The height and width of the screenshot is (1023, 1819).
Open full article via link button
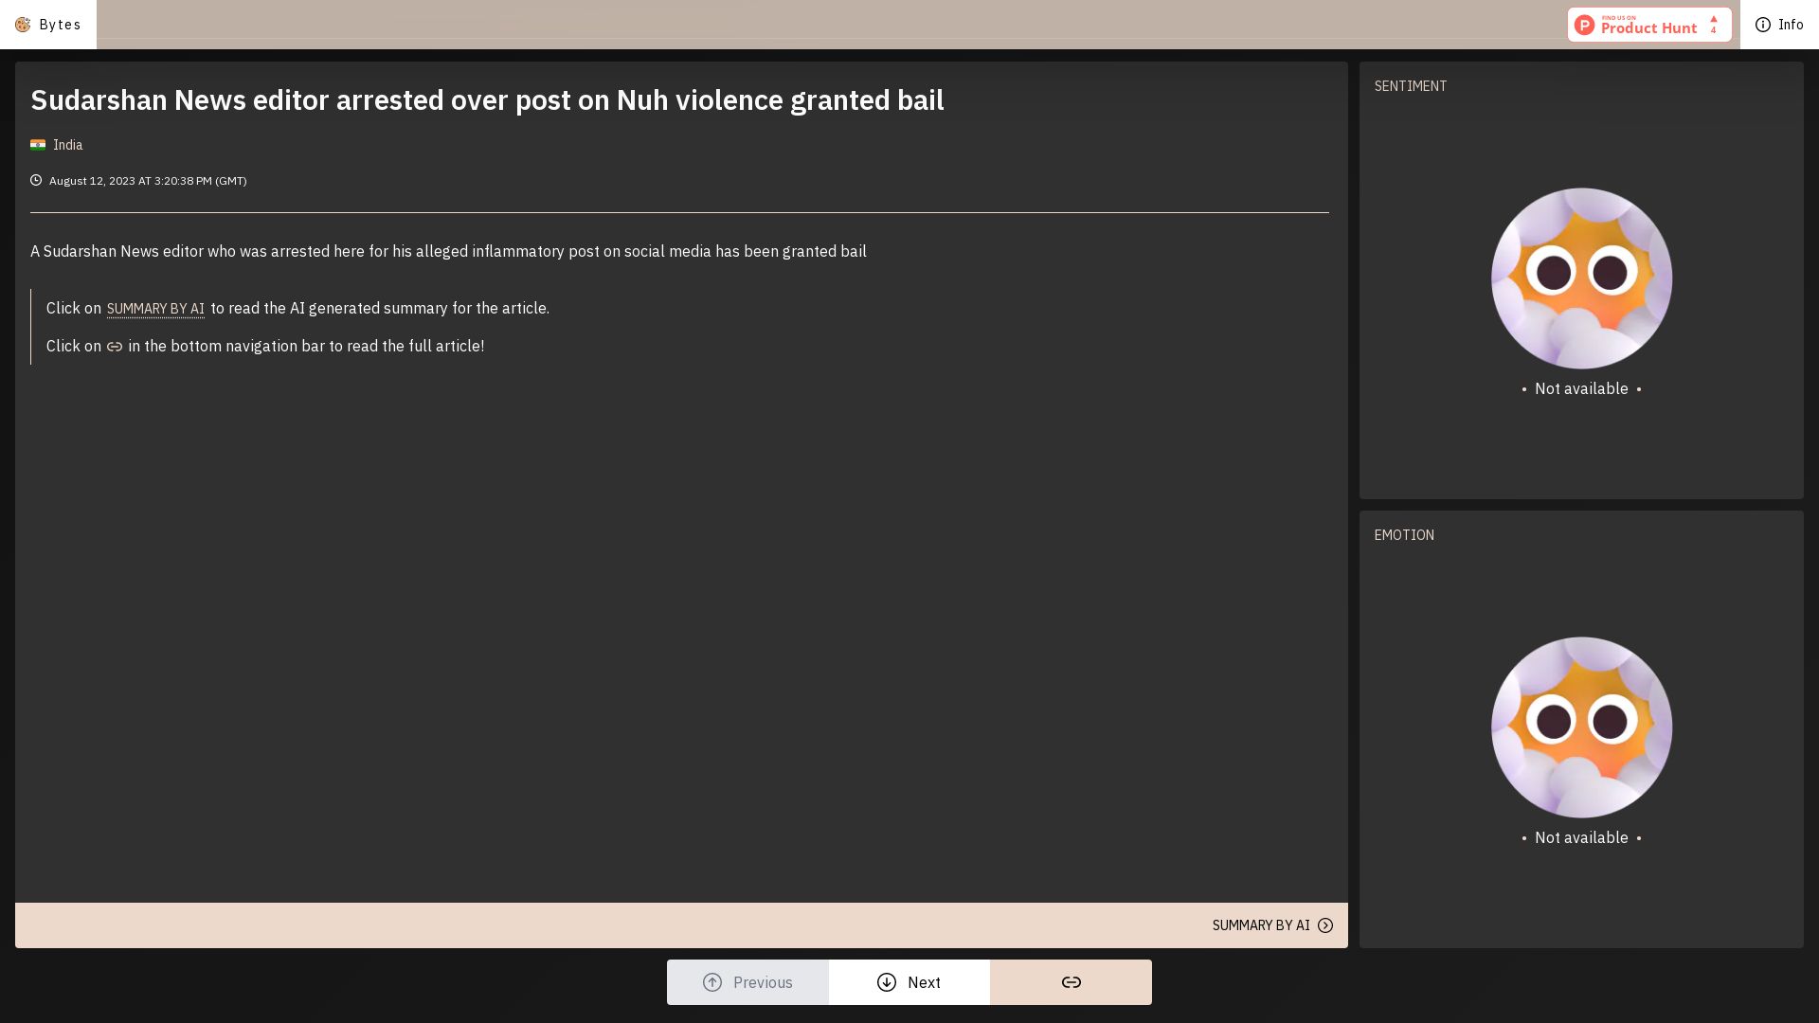(x=1071, y=982)
